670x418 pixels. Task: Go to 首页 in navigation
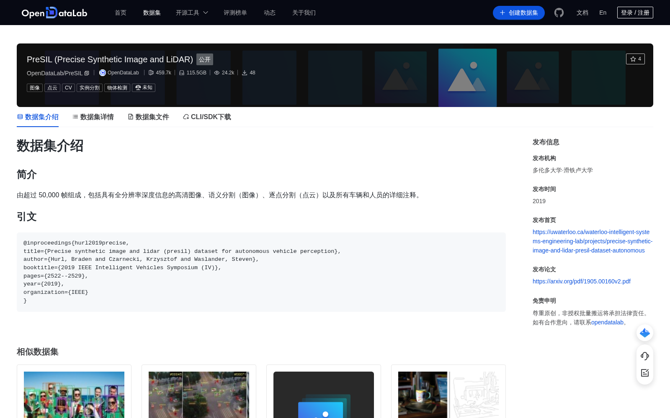[x=121, y=13]
